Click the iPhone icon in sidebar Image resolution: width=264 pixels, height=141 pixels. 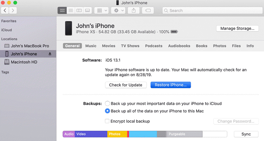tap(7, 54)
